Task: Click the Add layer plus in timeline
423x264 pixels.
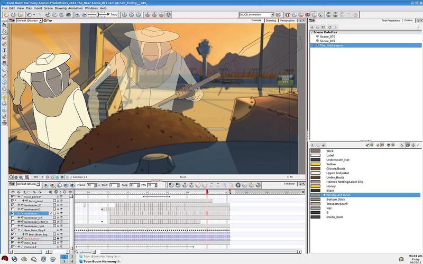Action: tap(24, 192)
